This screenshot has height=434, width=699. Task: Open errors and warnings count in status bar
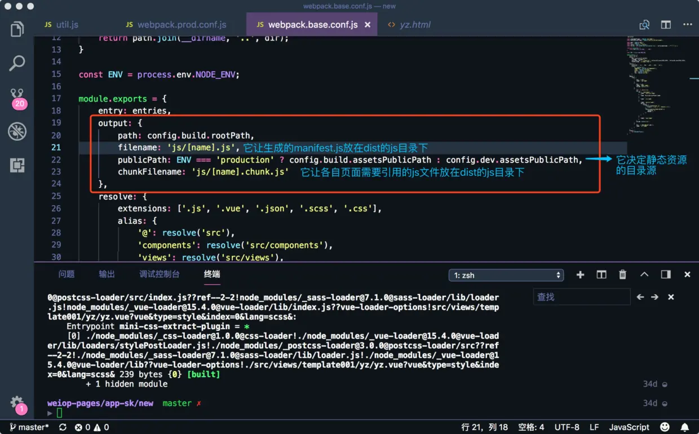pos(92,427)
